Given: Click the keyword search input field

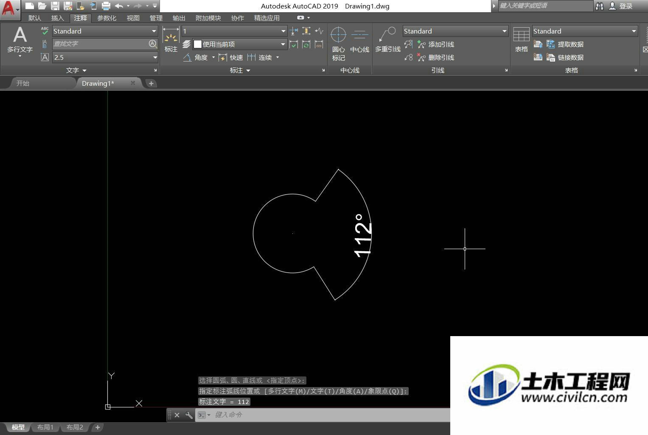Looking at the screenshot, I should (545, 6).
